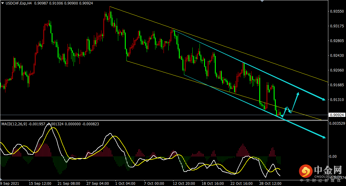The image size is (346, 186).
Task: Click the current price tag 0.90924
Action: 337,115
